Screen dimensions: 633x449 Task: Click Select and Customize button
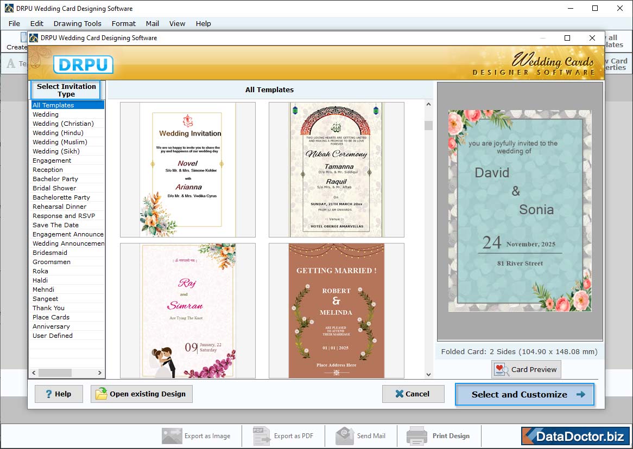525,395
